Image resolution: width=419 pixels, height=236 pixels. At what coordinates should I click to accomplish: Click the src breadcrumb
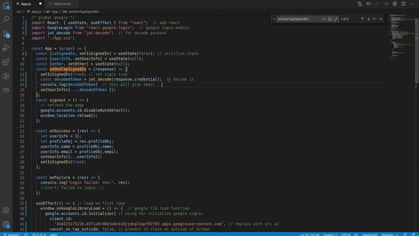pyautogui.click(x=19, y=12)
